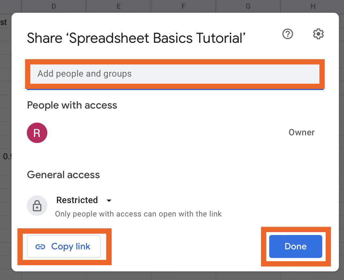
Task: Click the Share 'Spreadsheet Basics Tutorial' title
Action: click(x=136, y=38)
